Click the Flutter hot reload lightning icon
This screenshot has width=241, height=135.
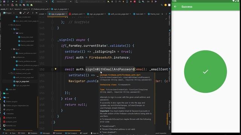(123, 1)
